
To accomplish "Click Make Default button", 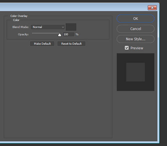I will [42, 44].
